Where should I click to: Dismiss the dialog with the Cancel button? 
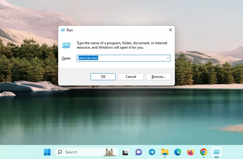131,77
